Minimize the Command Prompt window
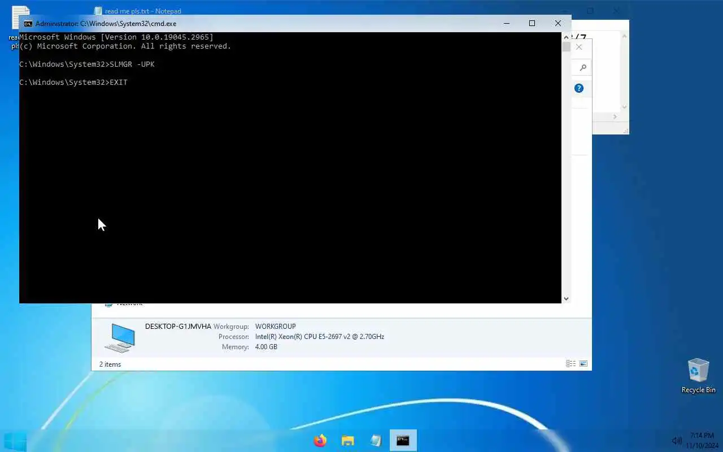The image size is (723, 452). click(x=506, y=23)
